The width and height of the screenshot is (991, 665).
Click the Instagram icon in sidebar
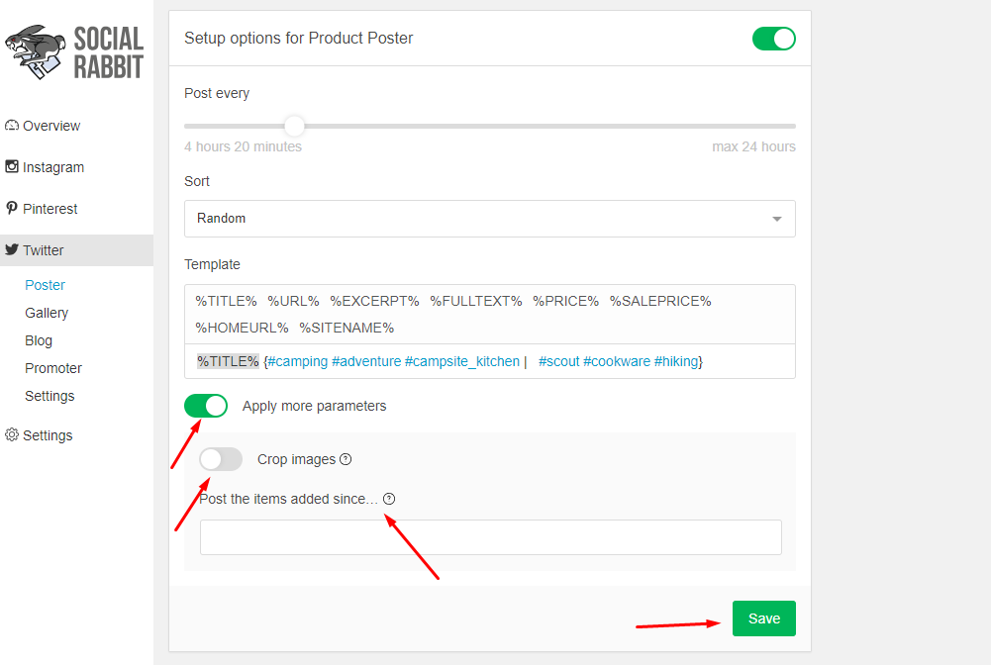tap(11, 166)
